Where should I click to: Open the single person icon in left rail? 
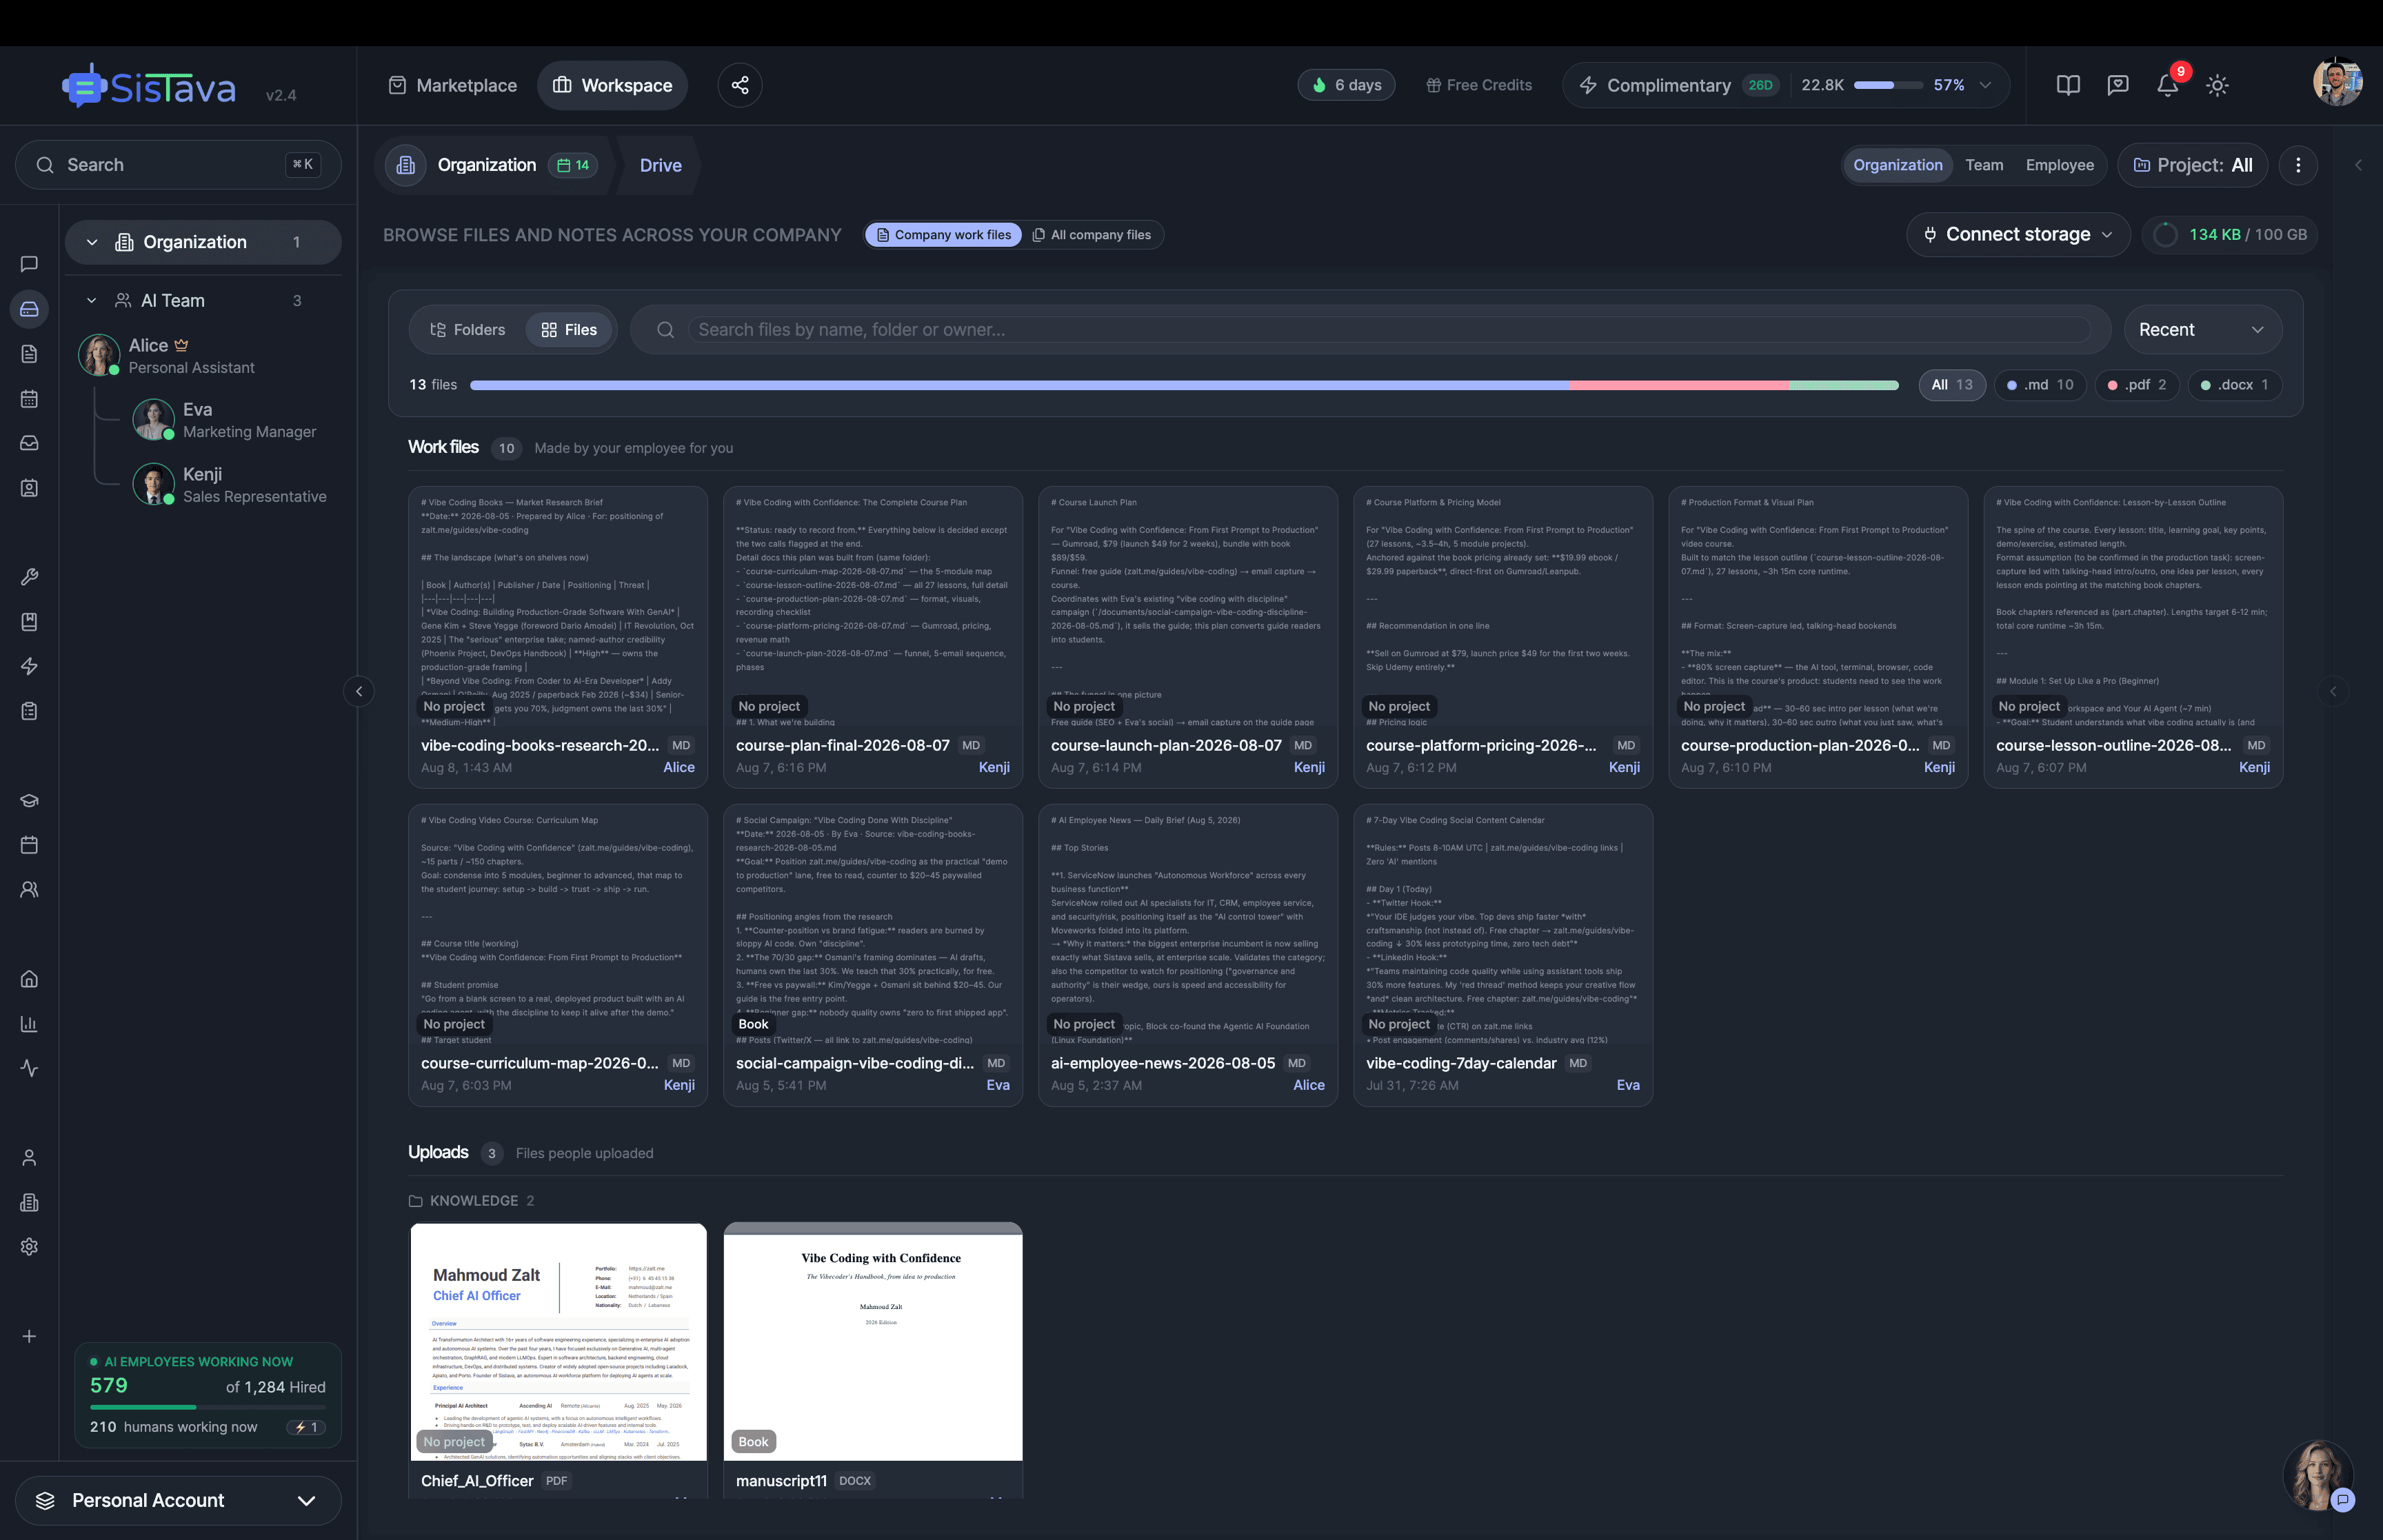pos(29,1158)
